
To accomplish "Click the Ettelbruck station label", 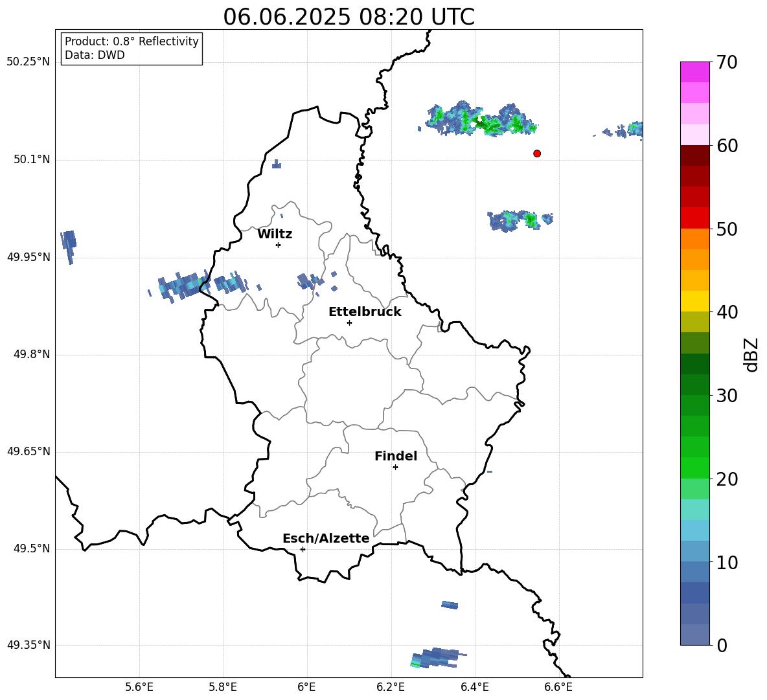I will coord(365,312).
